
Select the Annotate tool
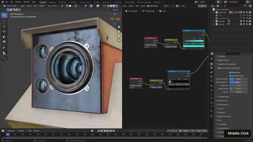click(4, 47)
